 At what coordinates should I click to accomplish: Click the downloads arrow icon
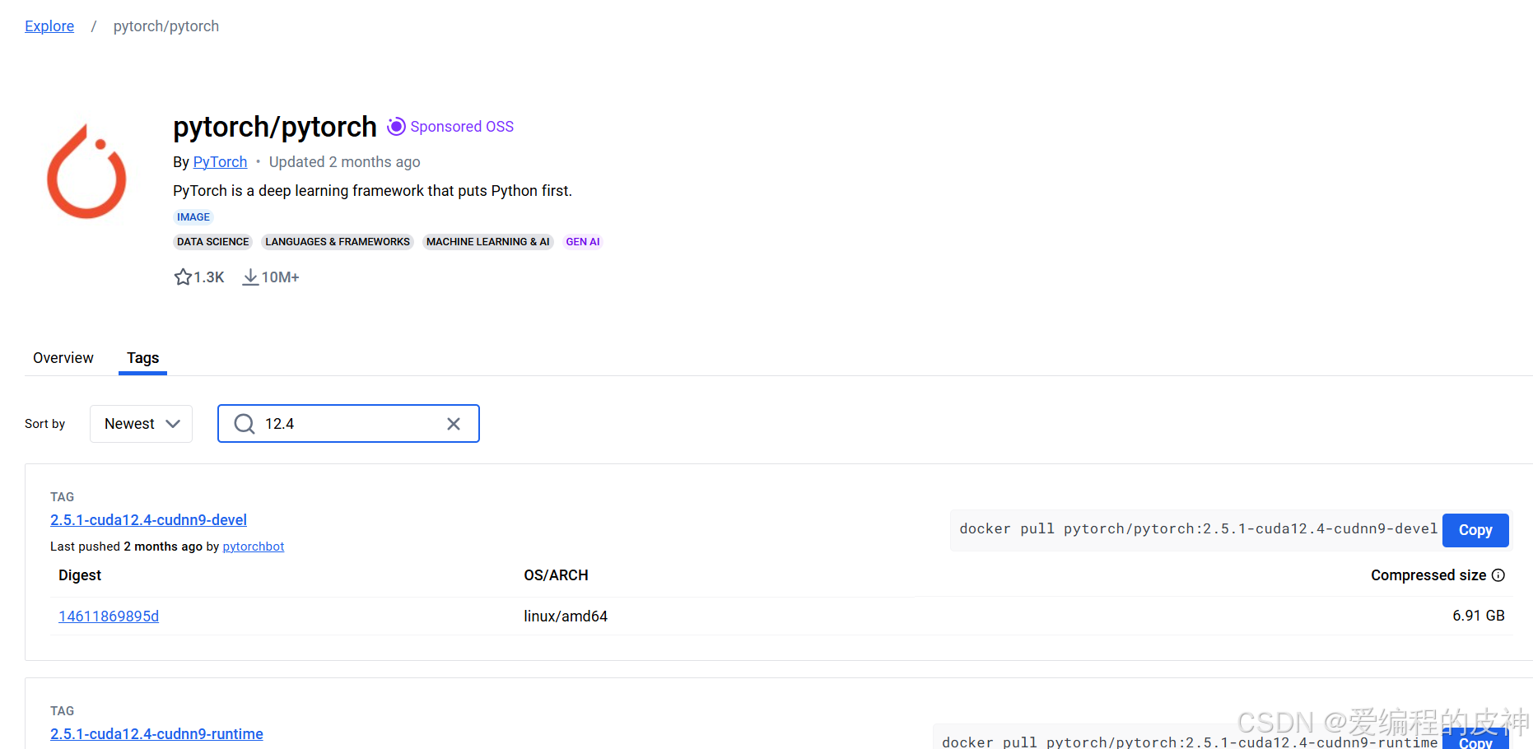pyautogui.click(x=250, y=277)
